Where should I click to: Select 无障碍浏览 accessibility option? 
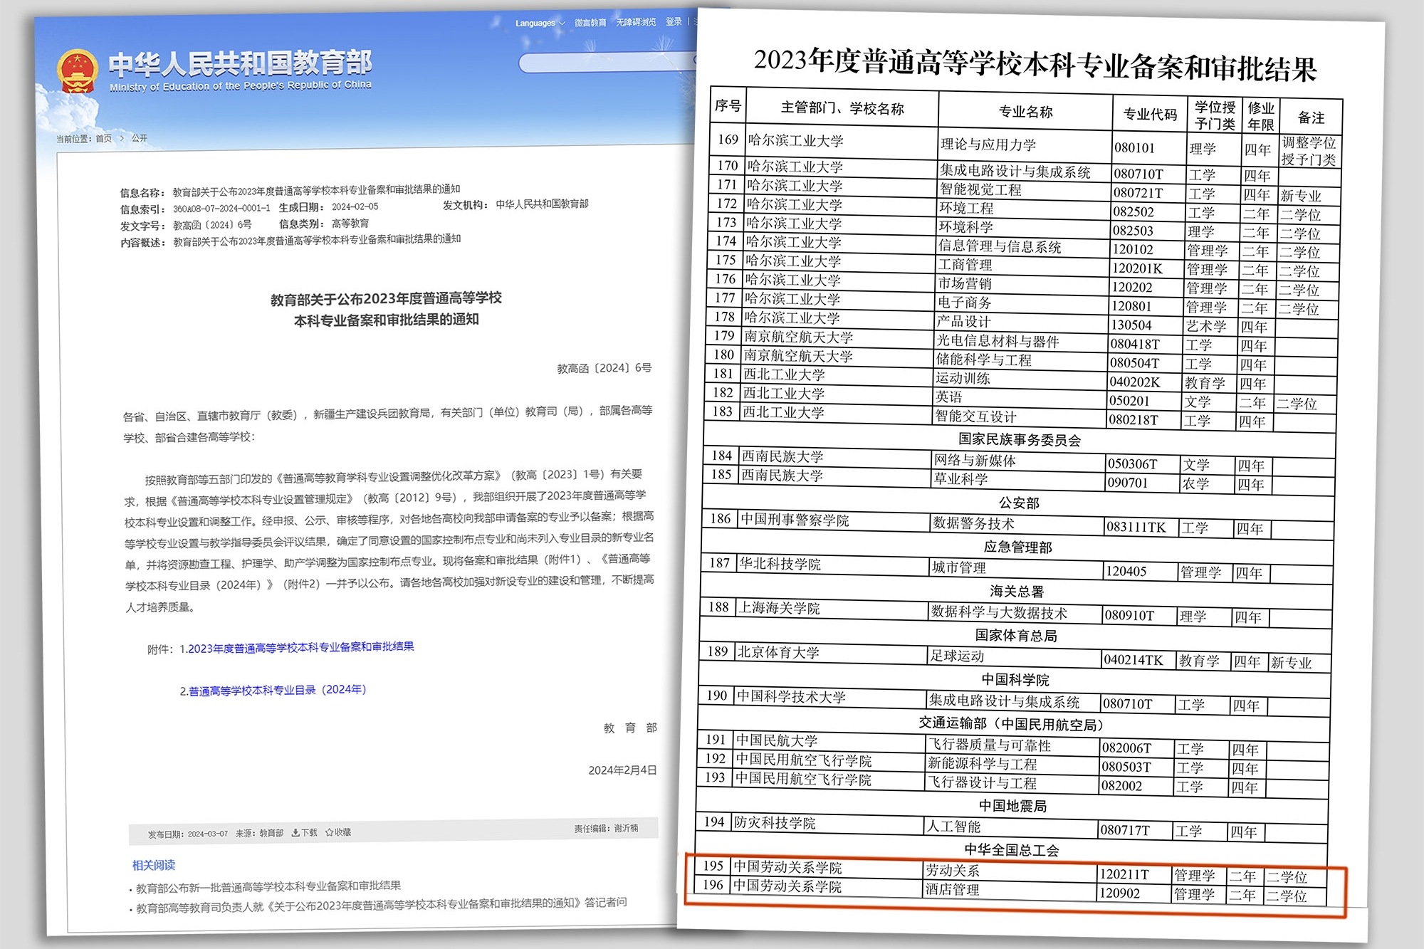coord(636,23)
